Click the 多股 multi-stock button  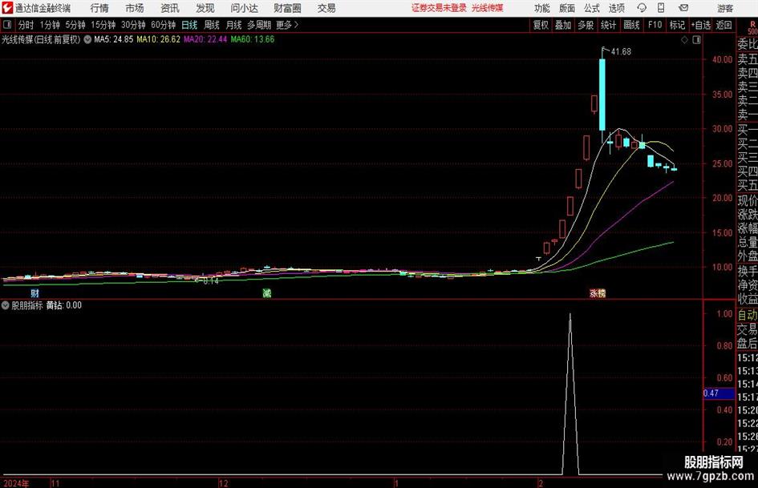pyautogui.click(x=586, y=25)
